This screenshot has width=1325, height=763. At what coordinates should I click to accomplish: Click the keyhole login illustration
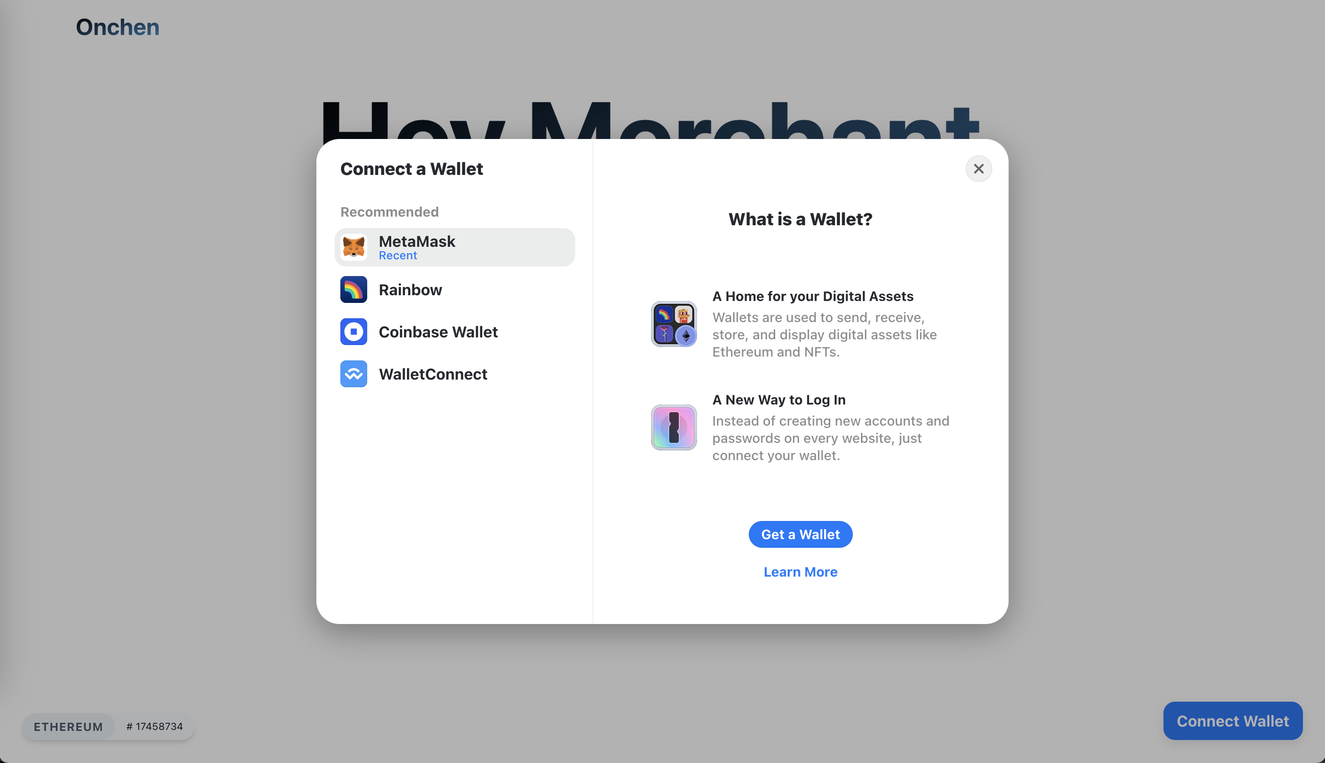click(x=674, y=428)
